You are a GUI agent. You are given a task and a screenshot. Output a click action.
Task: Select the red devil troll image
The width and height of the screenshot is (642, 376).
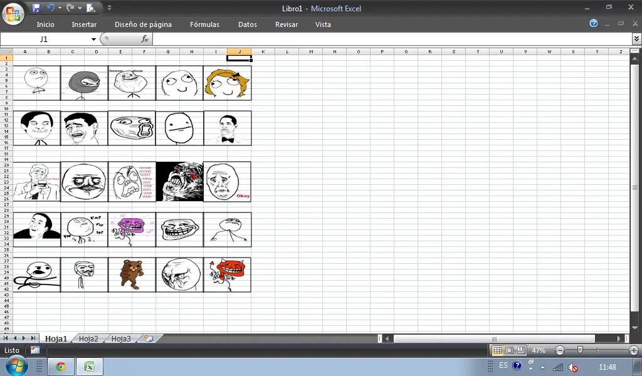[227, 274]
